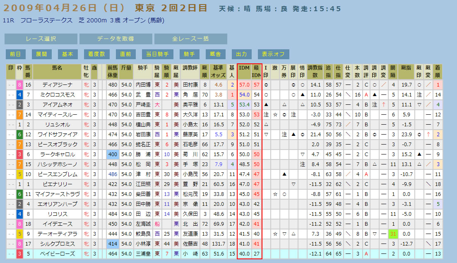Click the race title フローラステークス text
The height and width of the screenshot is (263, 457).
pos(46,20)
